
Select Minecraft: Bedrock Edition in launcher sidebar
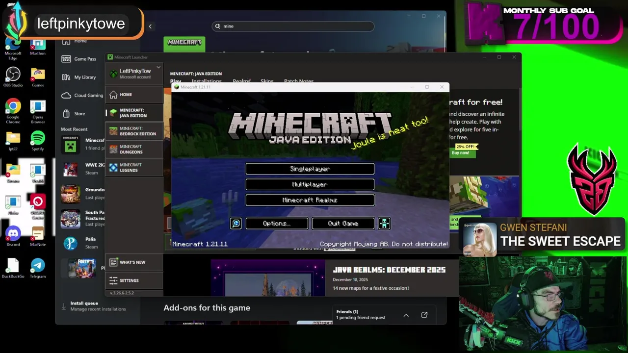[134, 131]
